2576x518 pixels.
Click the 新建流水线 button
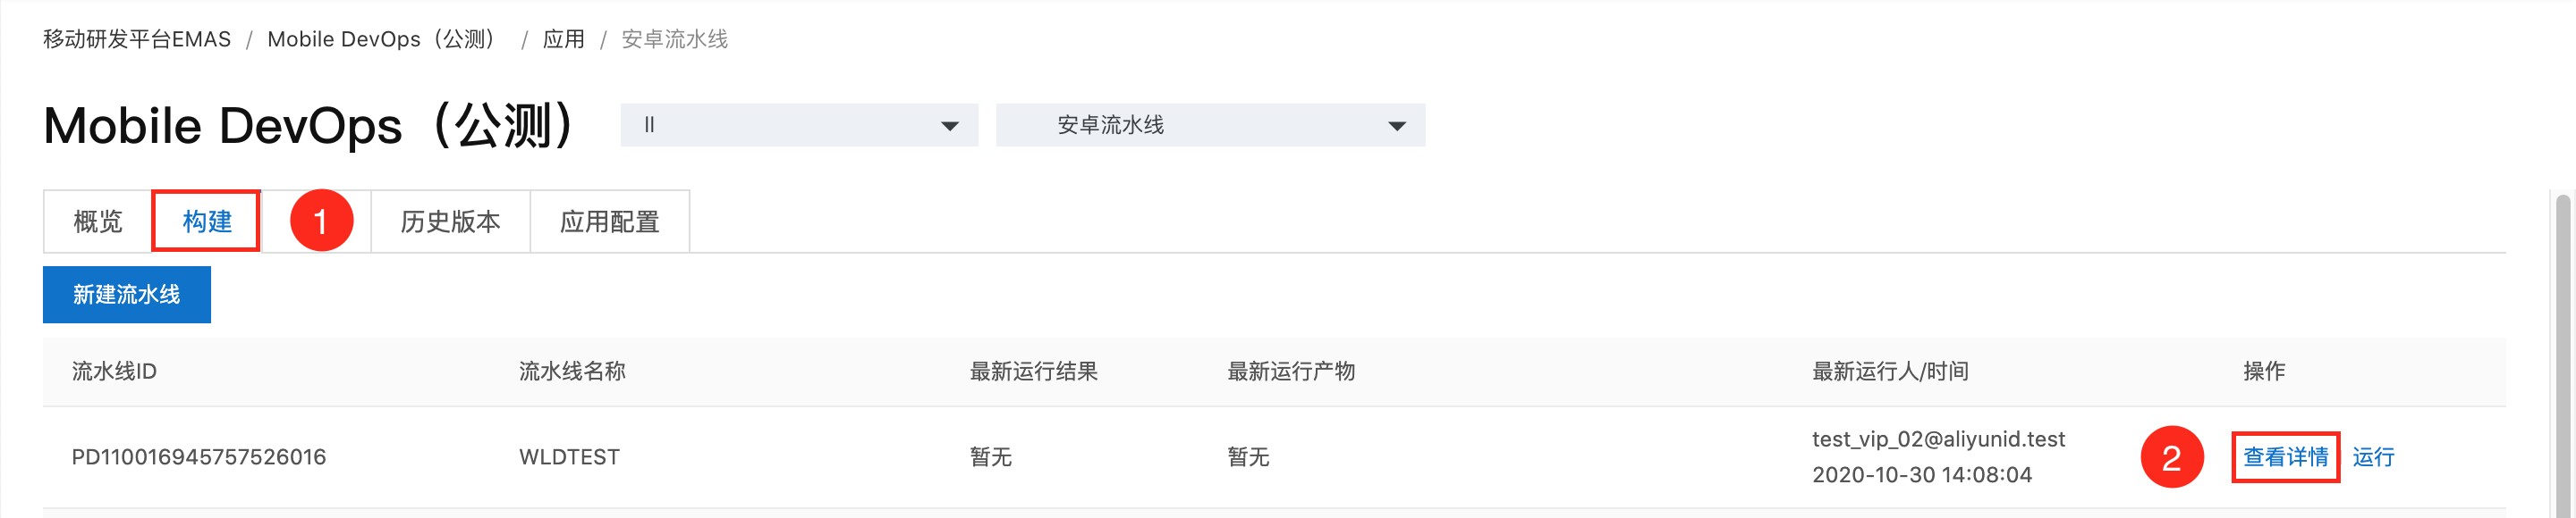coord(127,295)
